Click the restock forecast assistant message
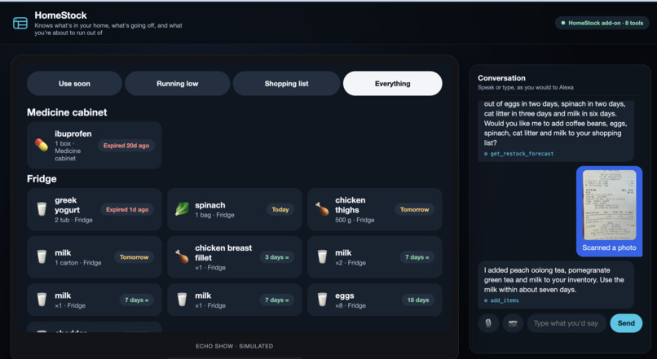This screenshot has height=359, width=657. point(556,130)
